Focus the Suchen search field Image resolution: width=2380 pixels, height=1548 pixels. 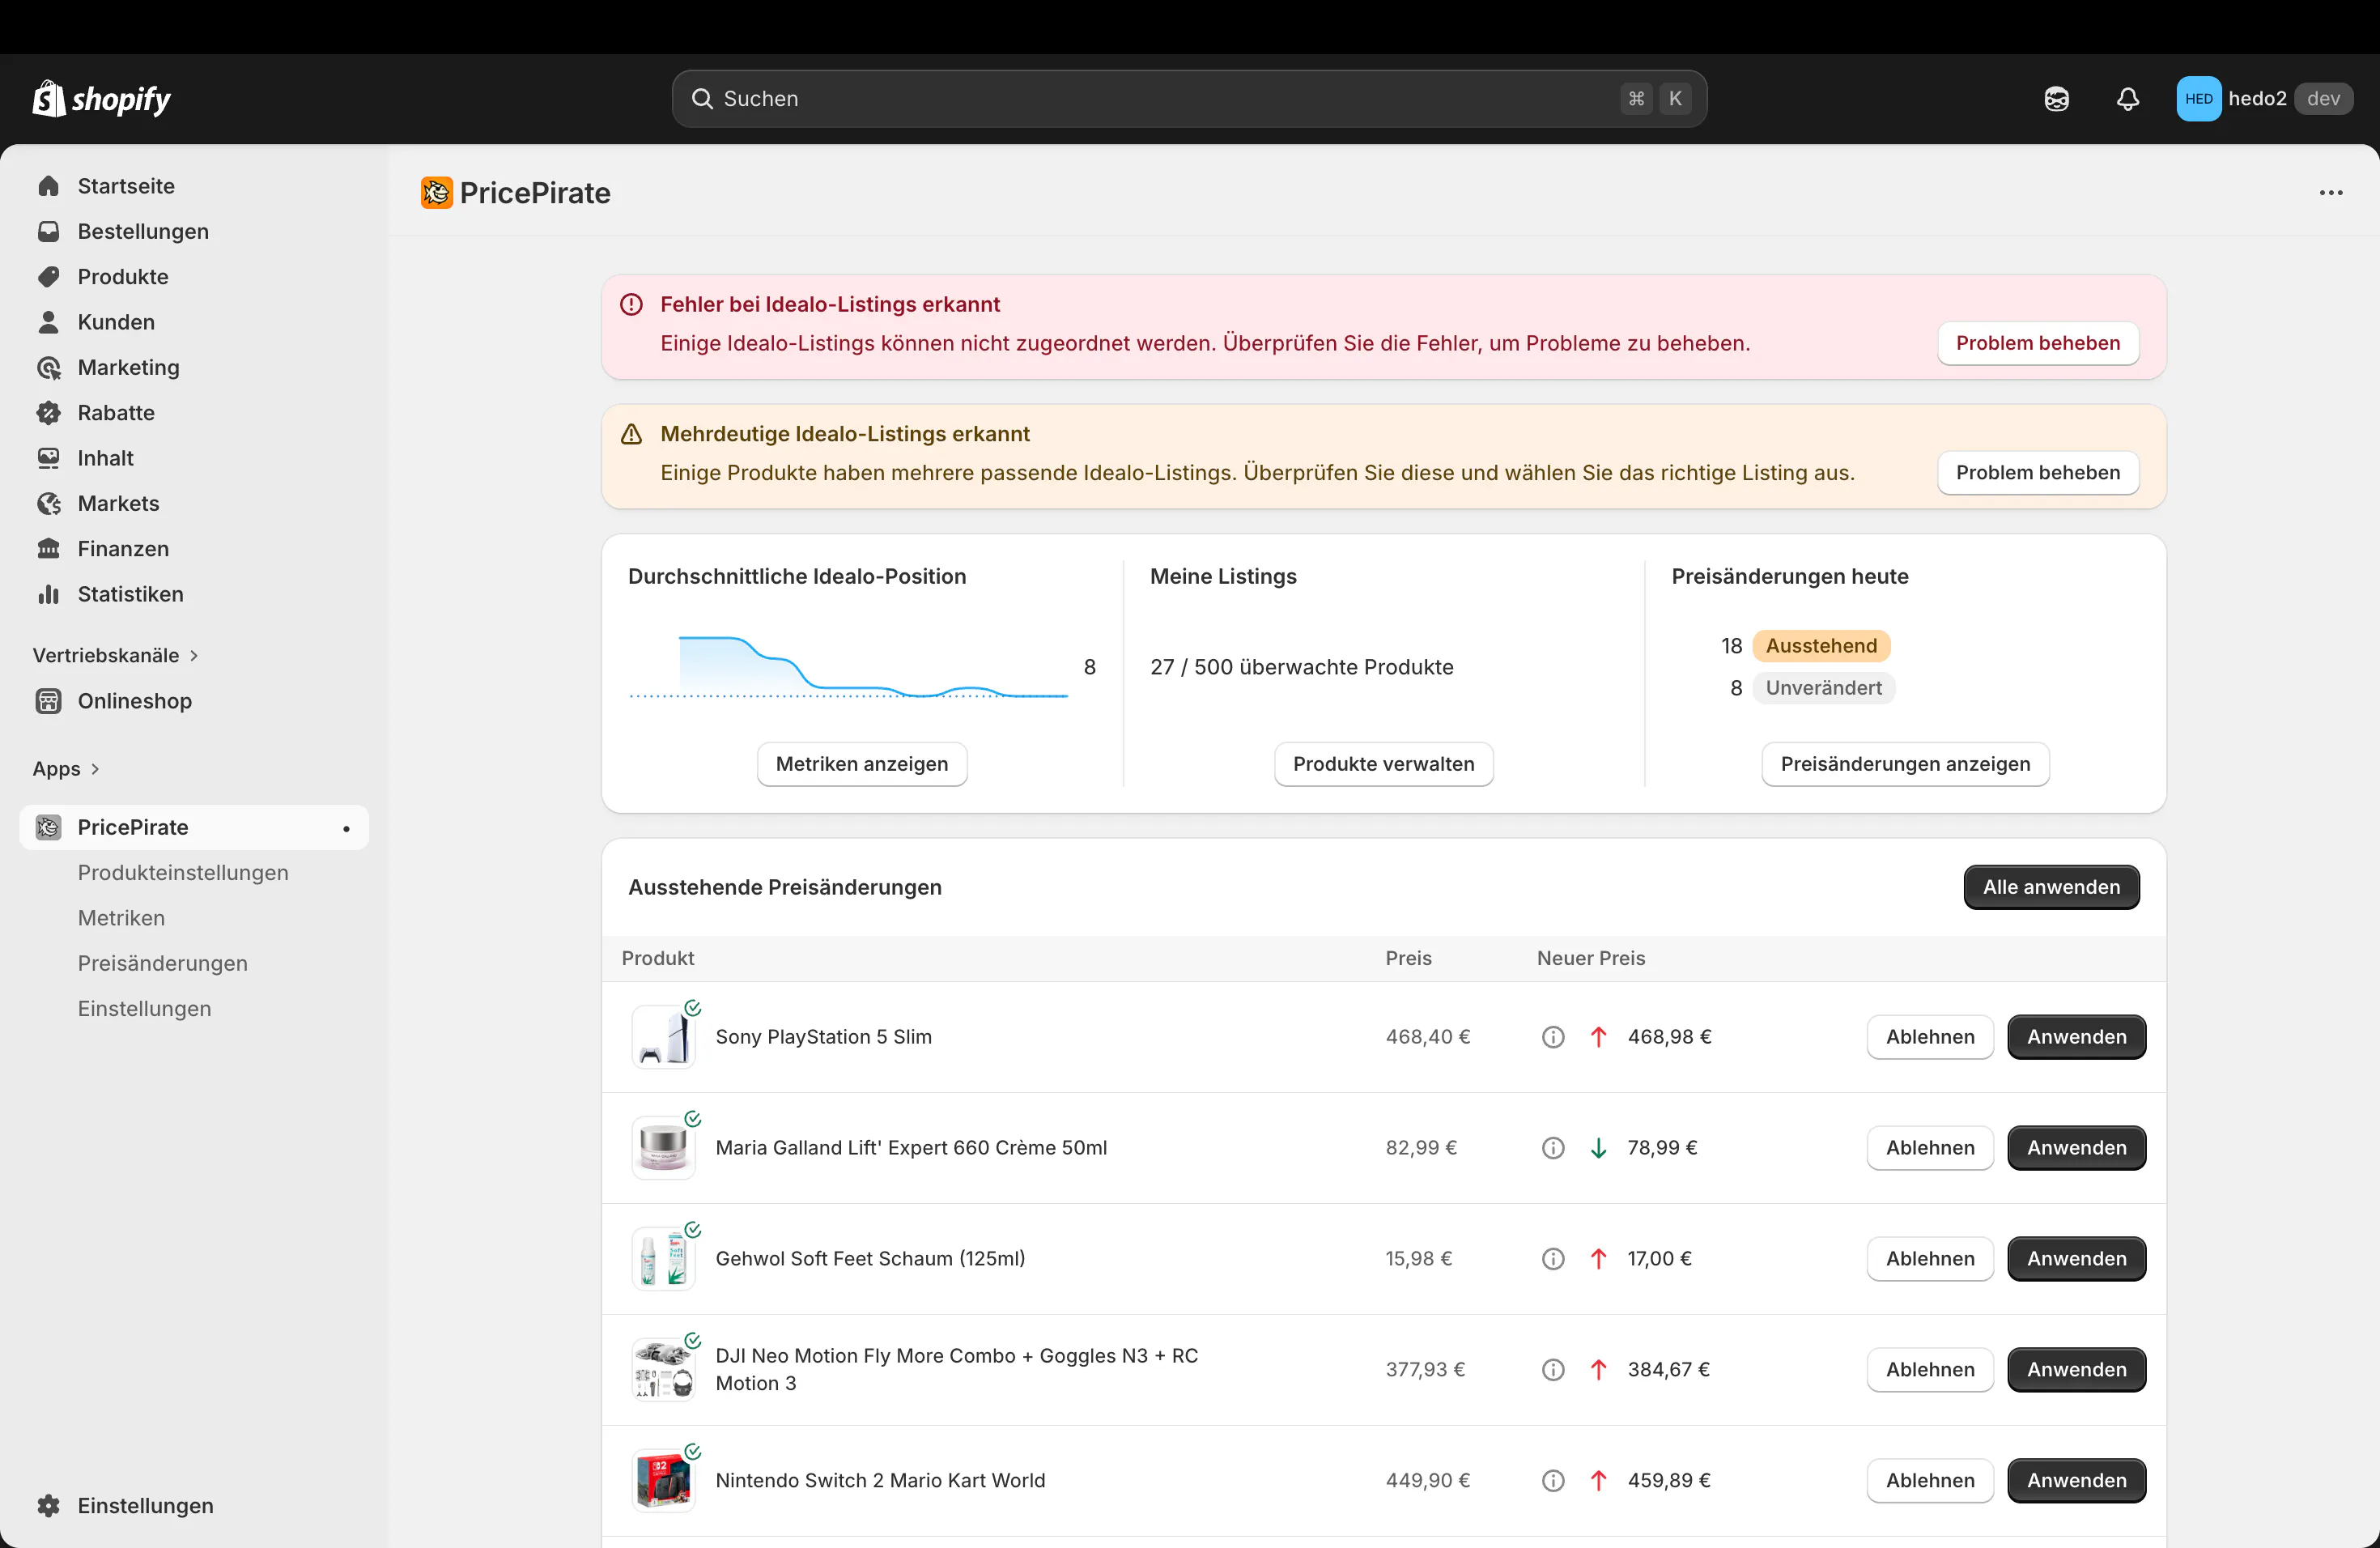[x=1189, y=99]
